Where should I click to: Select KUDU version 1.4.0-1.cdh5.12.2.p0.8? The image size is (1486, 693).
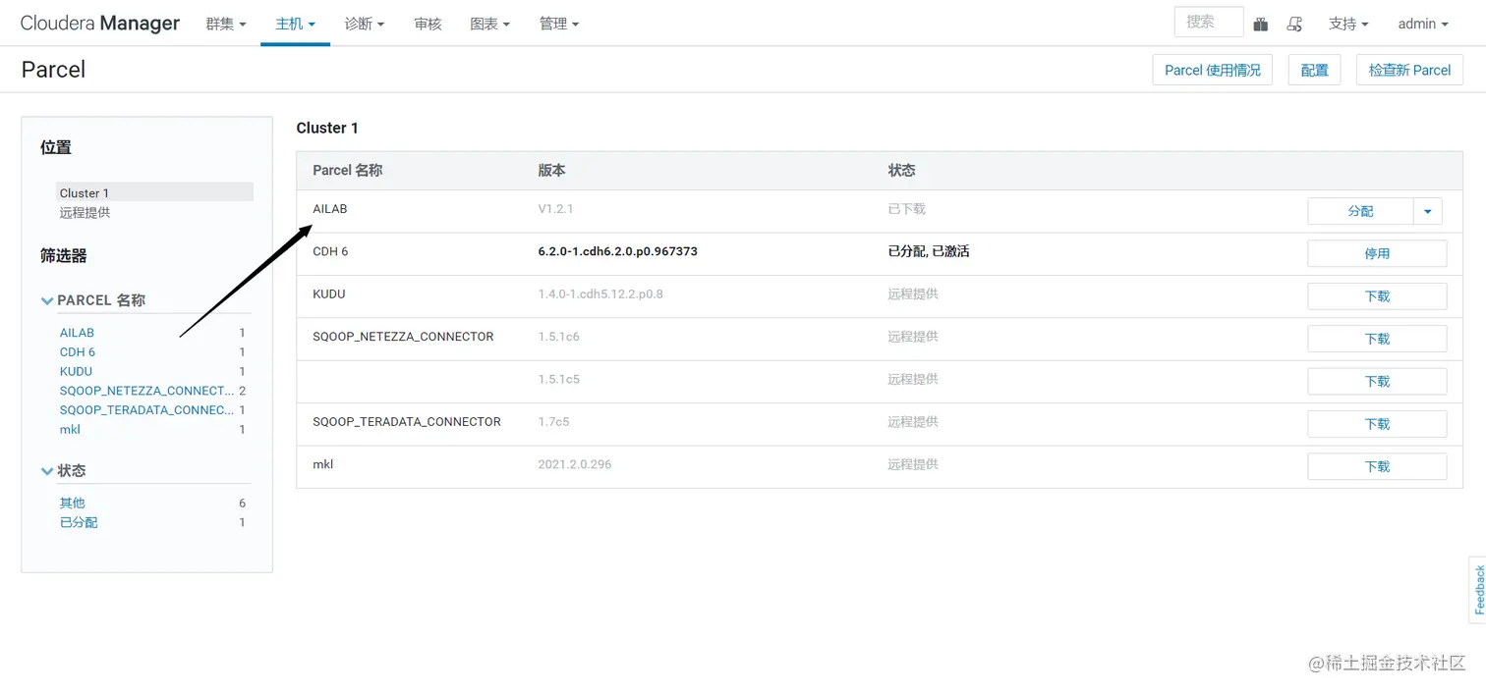tap(600, 293)
